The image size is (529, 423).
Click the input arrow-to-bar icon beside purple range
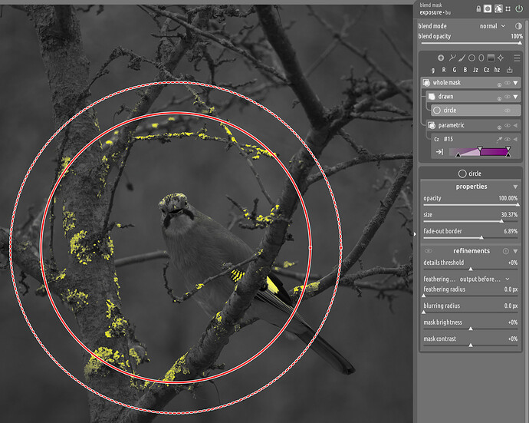coord(439,152)
